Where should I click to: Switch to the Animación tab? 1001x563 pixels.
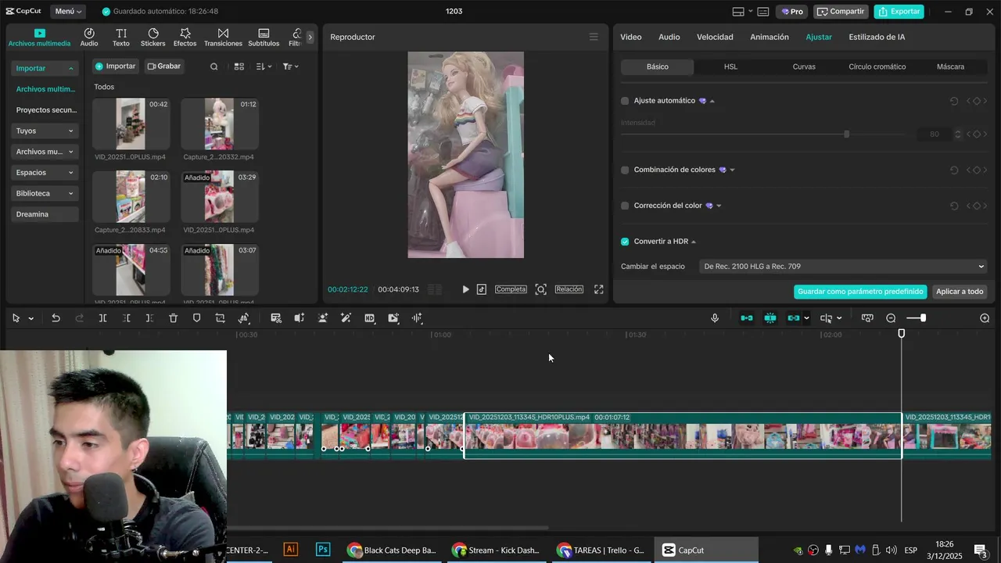pyautogui.click(x=770, y=37)
